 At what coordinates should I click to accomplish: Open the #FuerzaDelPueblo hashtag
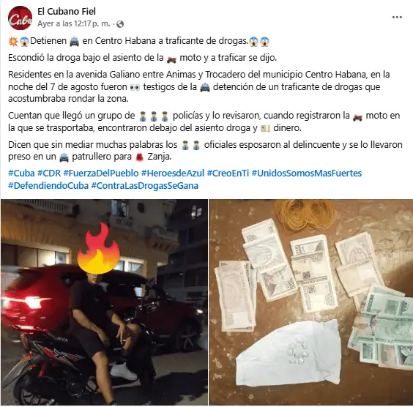tap(101, 173)
